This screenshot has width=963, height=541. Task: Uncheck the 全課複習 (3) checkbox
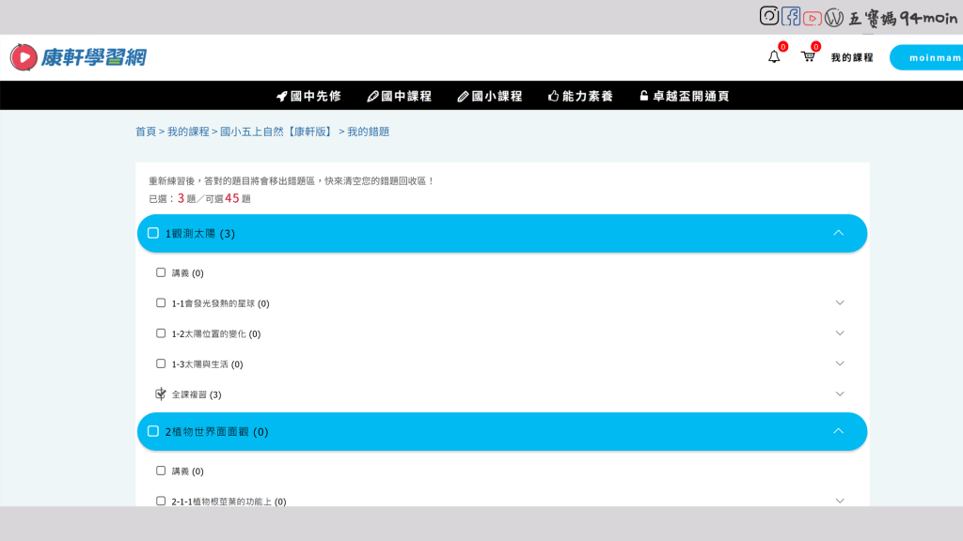click(x=161, y=394)
